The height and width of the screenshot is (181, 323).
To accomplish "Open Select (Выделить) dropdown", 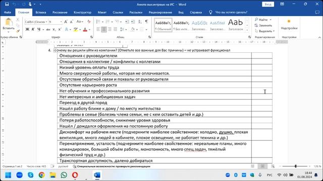I will [x=264, y=31].
